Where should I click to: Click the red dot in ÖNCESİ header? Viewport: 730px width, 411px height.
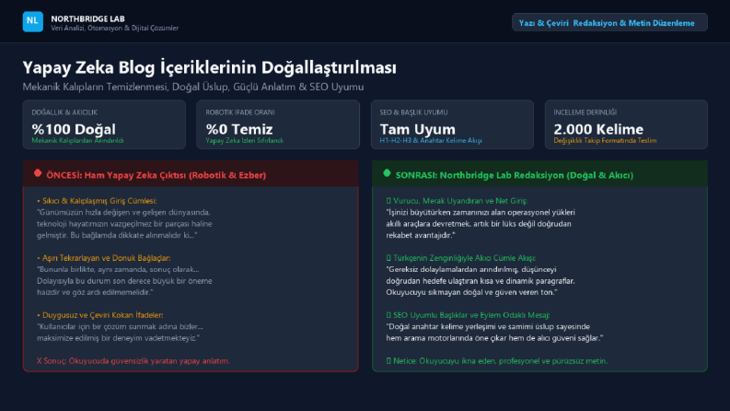coord(38,173)
